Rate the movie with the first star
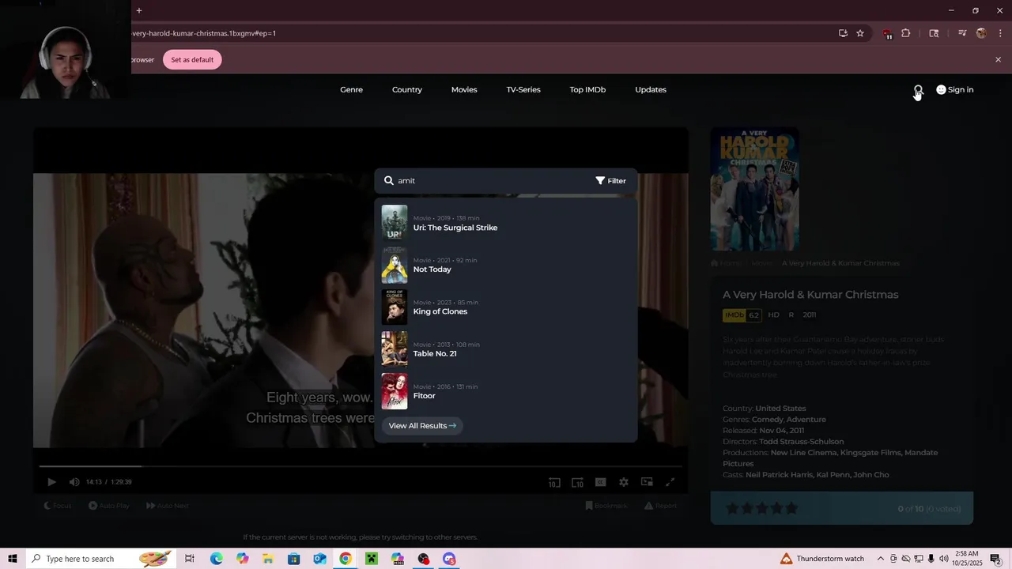The width and height of the screenshot is (1012, 569). point(732,508)
